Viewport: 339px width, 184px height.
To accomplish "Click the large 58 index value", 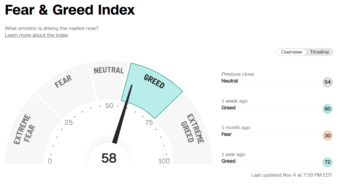I will tap(109, 158).
